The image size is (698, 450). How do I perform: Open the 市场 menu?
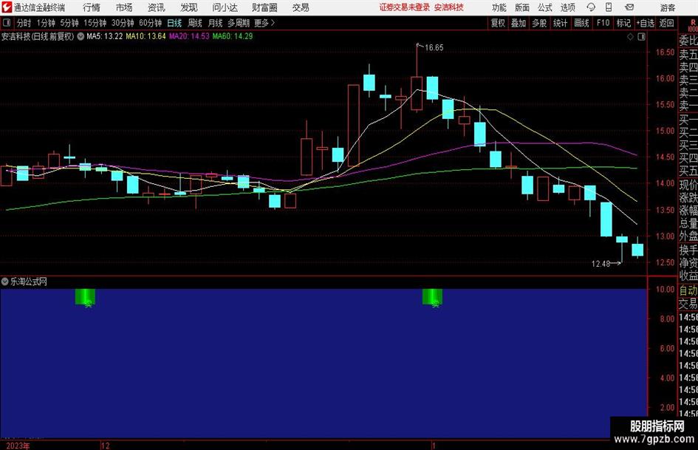click(x=124, y=7)
